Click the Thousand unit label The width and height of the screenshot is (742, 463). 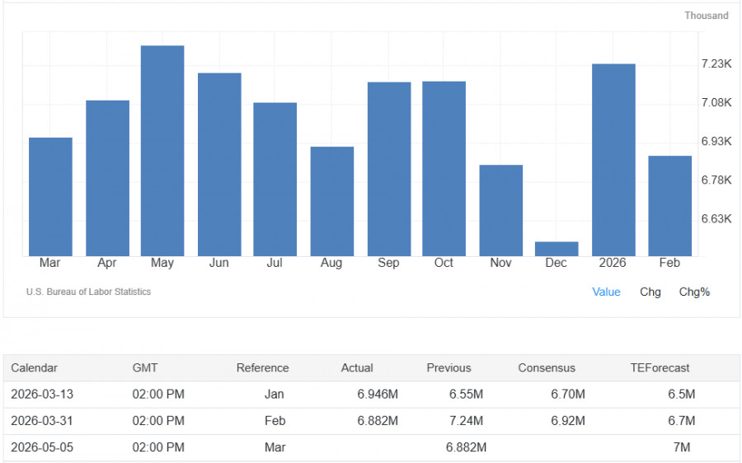707,16
